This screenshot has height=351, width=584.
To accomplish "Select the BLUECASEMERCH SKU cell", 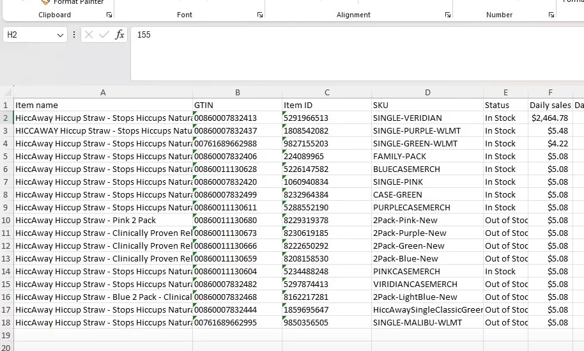I will (x=427, y=169).
